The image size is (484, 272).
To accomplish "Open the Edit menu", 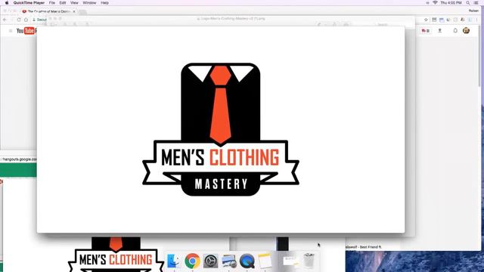I will pyautogui.click(x=63, y=3).
